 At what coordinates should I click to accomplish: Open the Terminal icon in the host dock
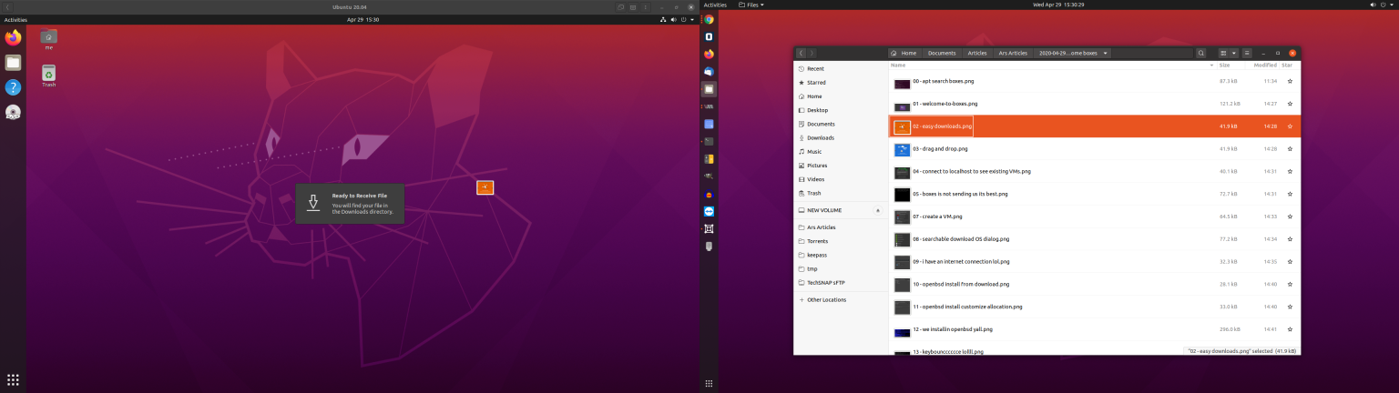709,141
